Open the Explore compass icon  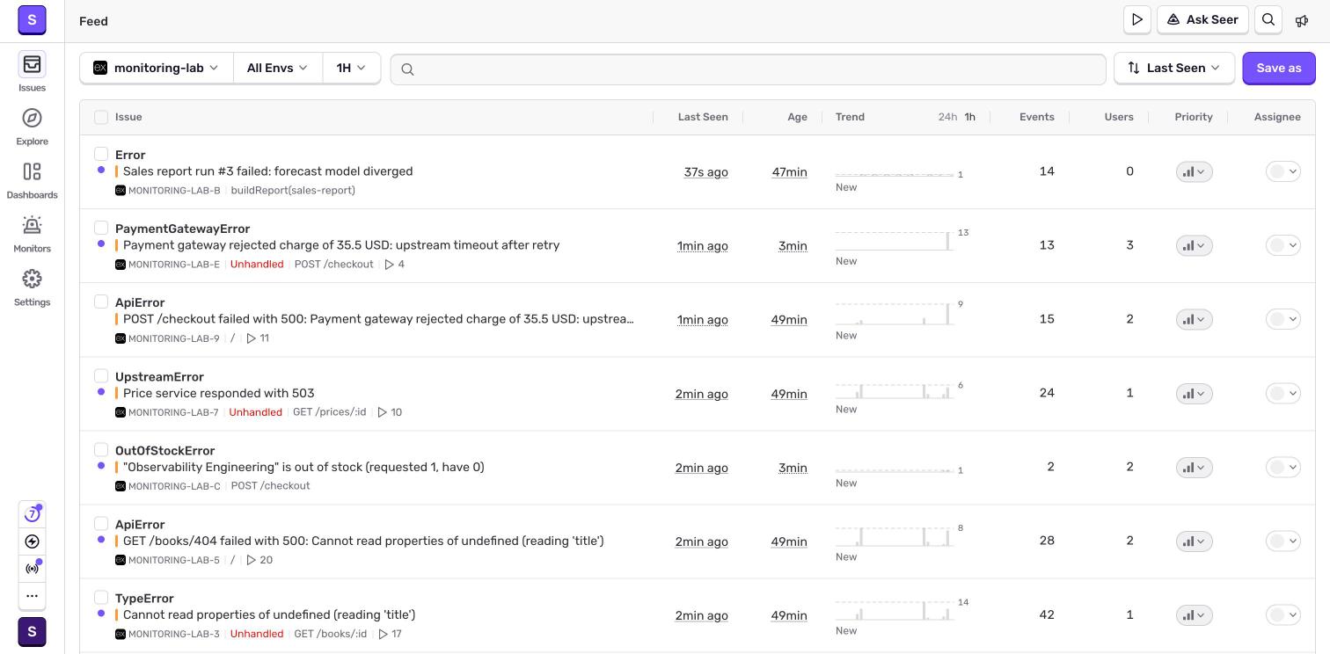[32, 118]
